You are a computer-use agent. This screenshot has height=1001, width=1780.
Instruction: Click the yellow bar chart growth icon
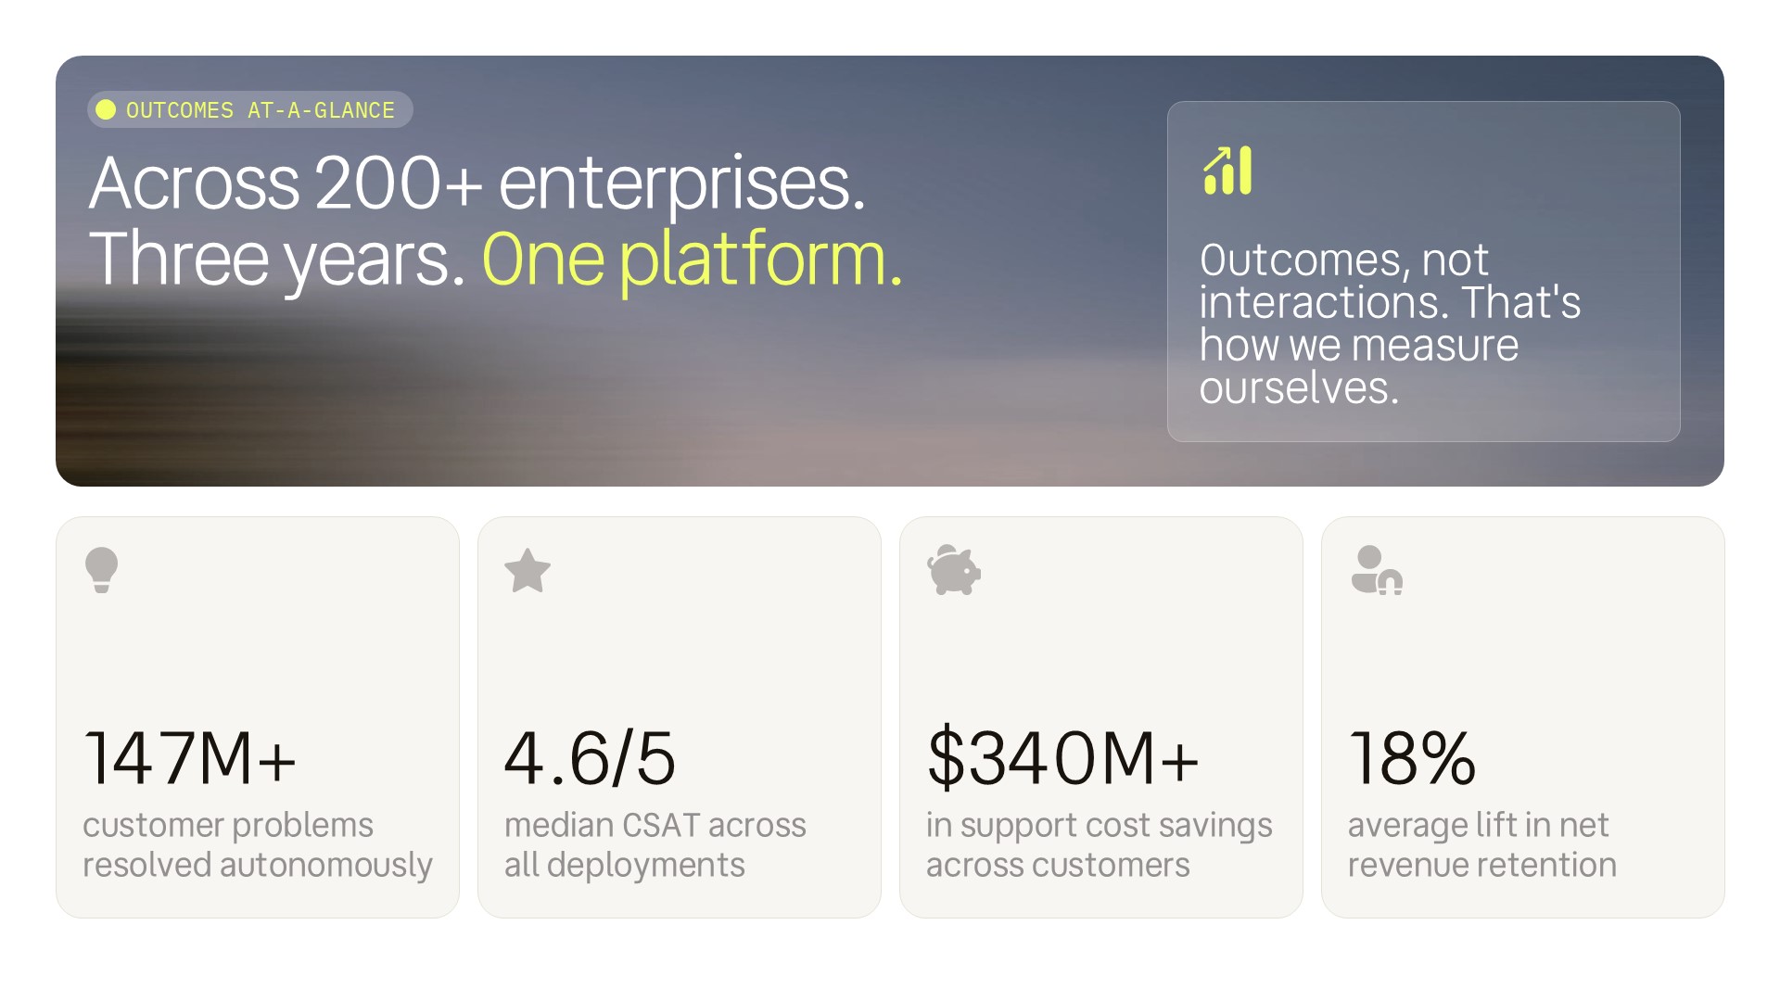click(1227, 171)
